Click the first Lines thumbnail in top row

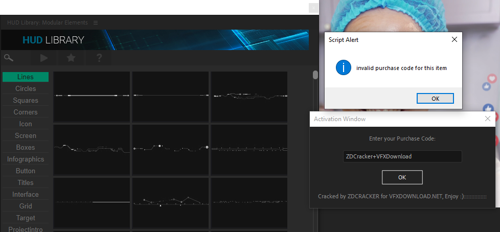click(x=92, y=96)
